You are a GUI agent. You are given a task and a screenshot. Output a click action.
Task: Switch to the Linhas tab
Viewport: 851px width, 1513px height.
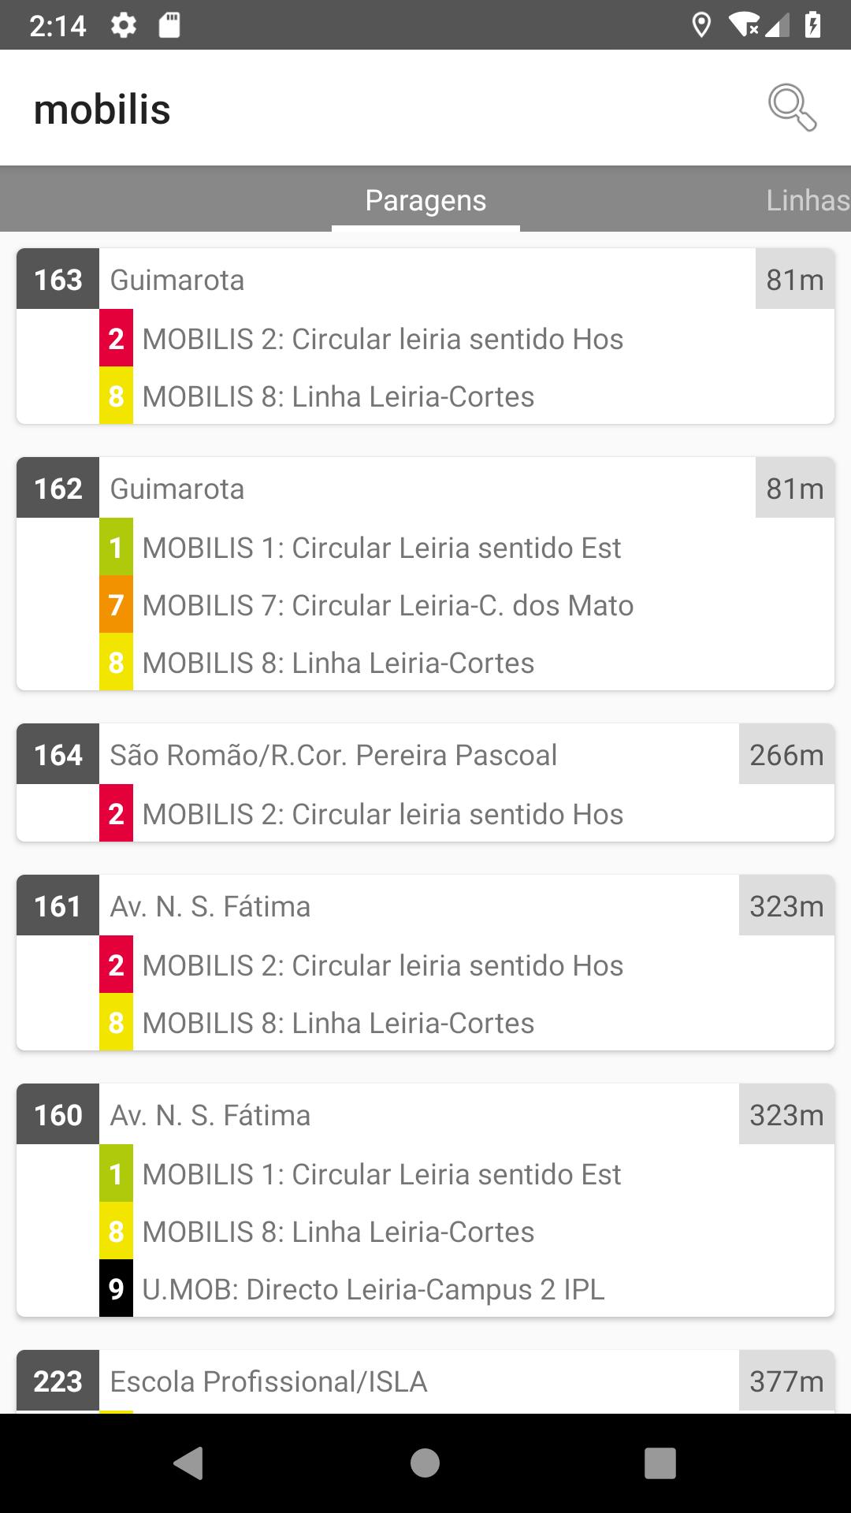pos(808,200)
